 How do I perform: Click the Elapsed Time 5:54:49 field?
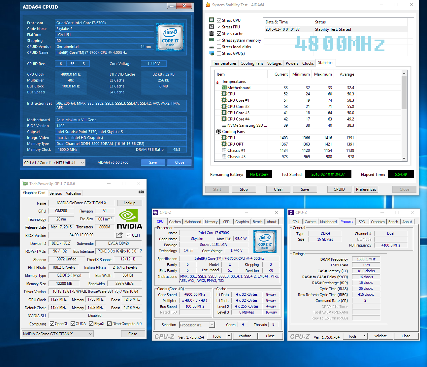(x=401, y=174)
